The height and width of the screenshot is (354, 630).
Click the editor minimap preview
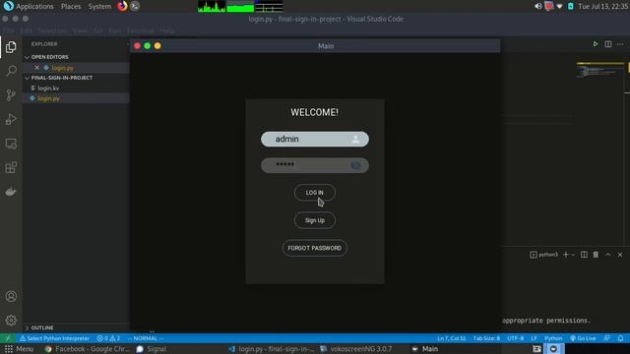click(x=599, y=70)
